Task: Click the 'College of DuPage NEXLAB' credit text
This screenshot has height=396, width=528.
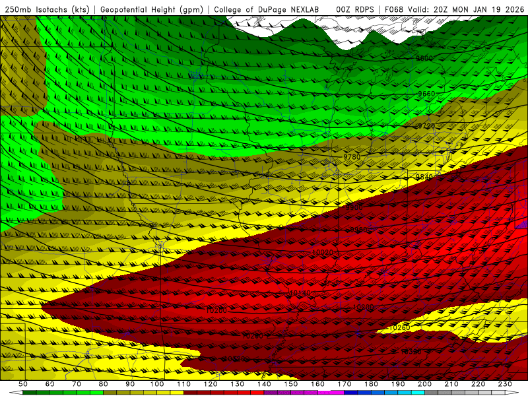Action: pyautogui.click(x=267, y=9)
